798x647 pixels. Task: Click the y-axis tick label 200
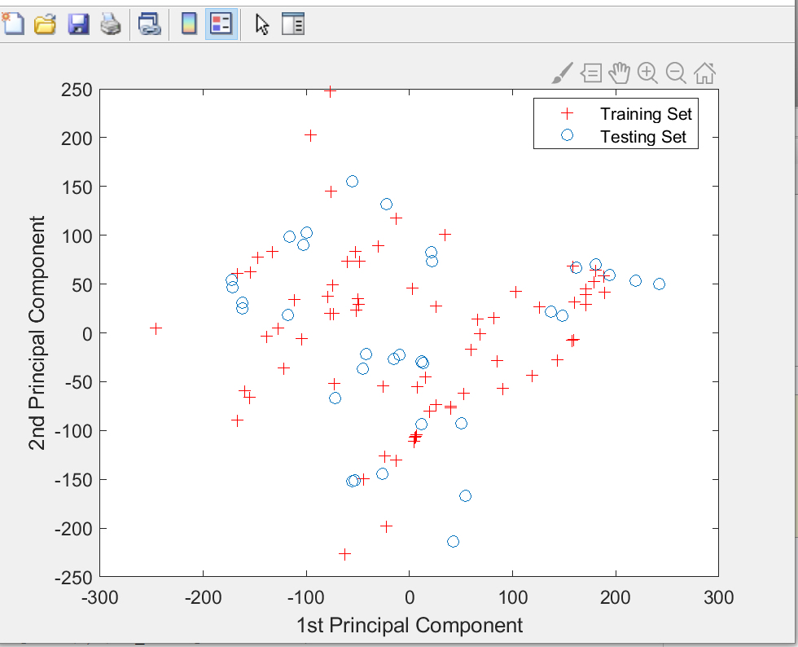coord(77,138)
